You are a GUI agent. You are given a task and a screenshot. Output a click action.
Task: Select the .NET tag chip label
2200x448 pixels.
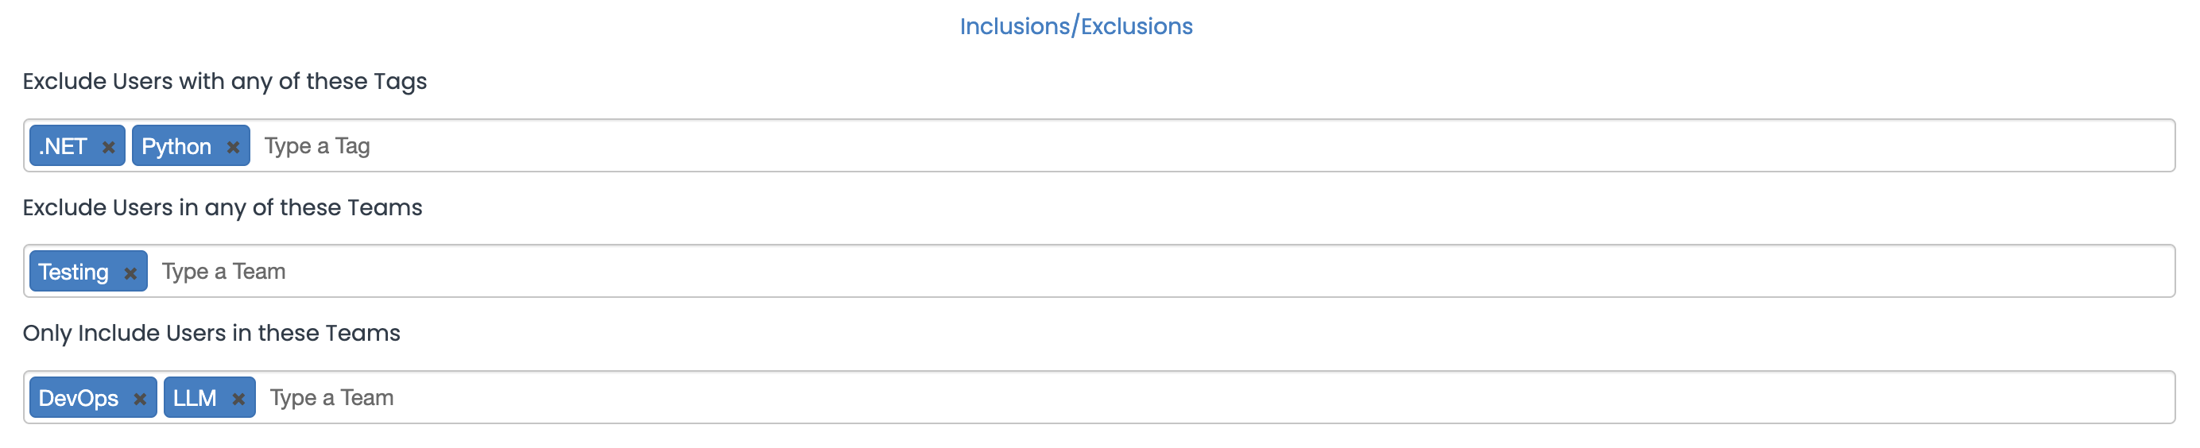point(64,146)
